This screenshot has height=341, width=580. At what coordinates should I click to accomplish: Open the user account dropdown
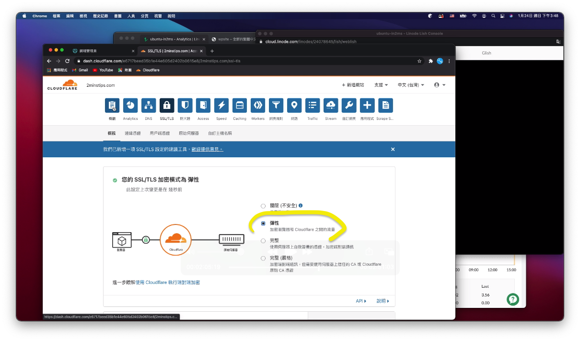pyautogui.click(x=440, y=85)
